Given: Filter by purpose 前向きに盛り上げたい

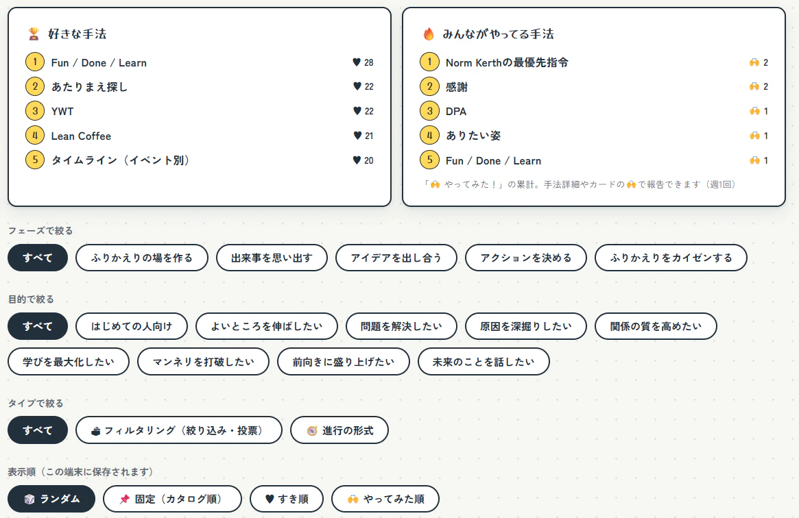Looking at the screenshot, I should (344, 362).
